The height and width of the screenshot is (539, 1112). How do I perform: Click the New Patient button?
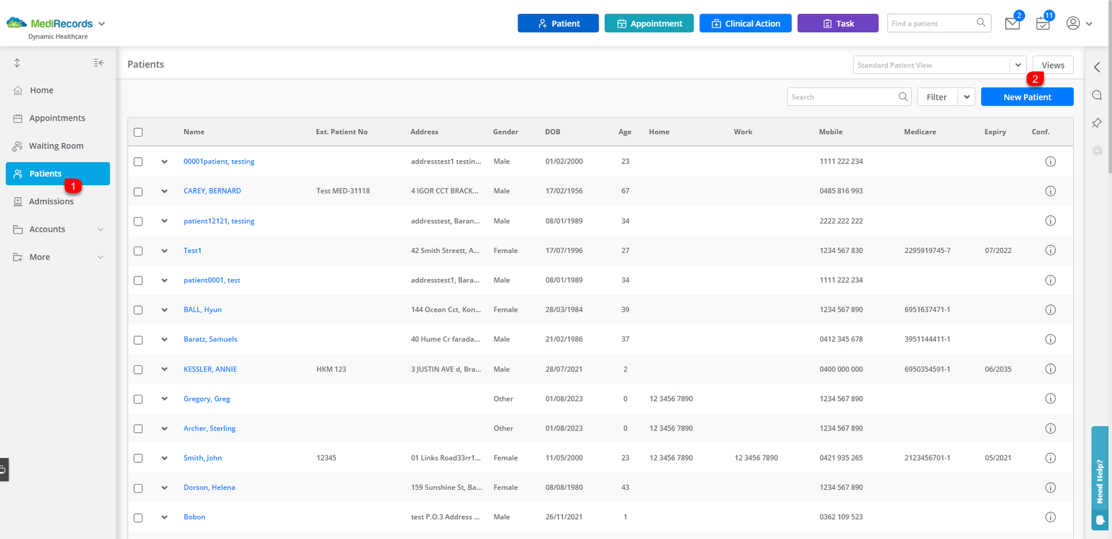[x=1027, y=97]
